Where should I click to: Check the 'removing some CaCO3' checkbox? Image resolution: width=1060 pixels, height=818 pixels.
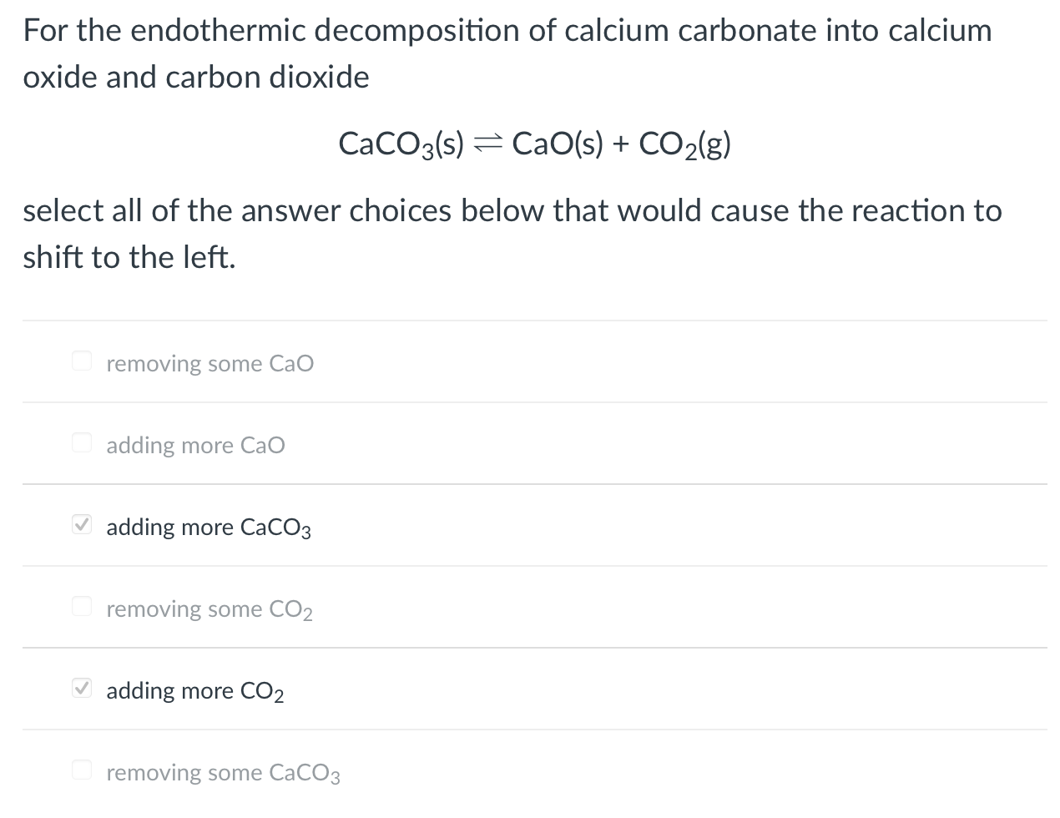pyautogui.click(x=81, y=770)
